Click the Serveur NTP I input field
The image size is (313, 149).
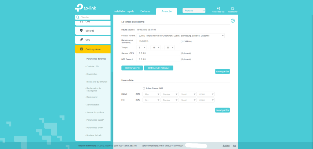[x=158, y=53]
